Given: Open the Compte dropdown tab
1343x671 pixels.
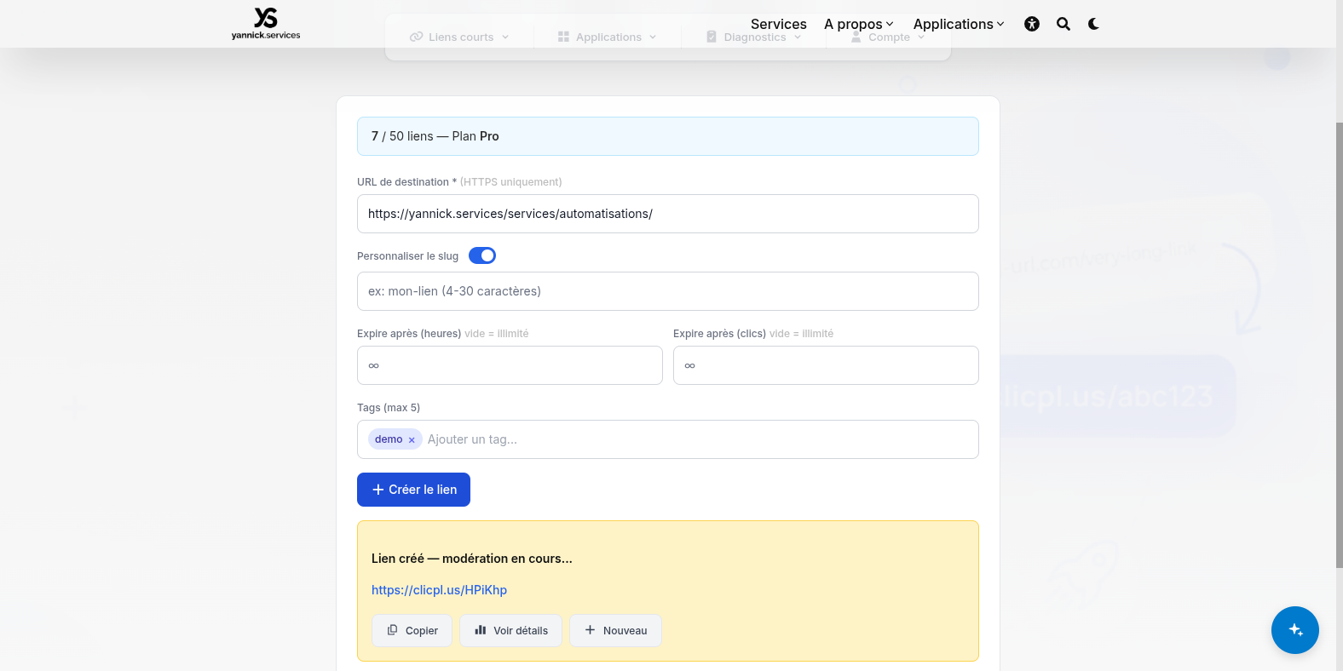Looking at the screenshot, I should [x=888, y=37].
